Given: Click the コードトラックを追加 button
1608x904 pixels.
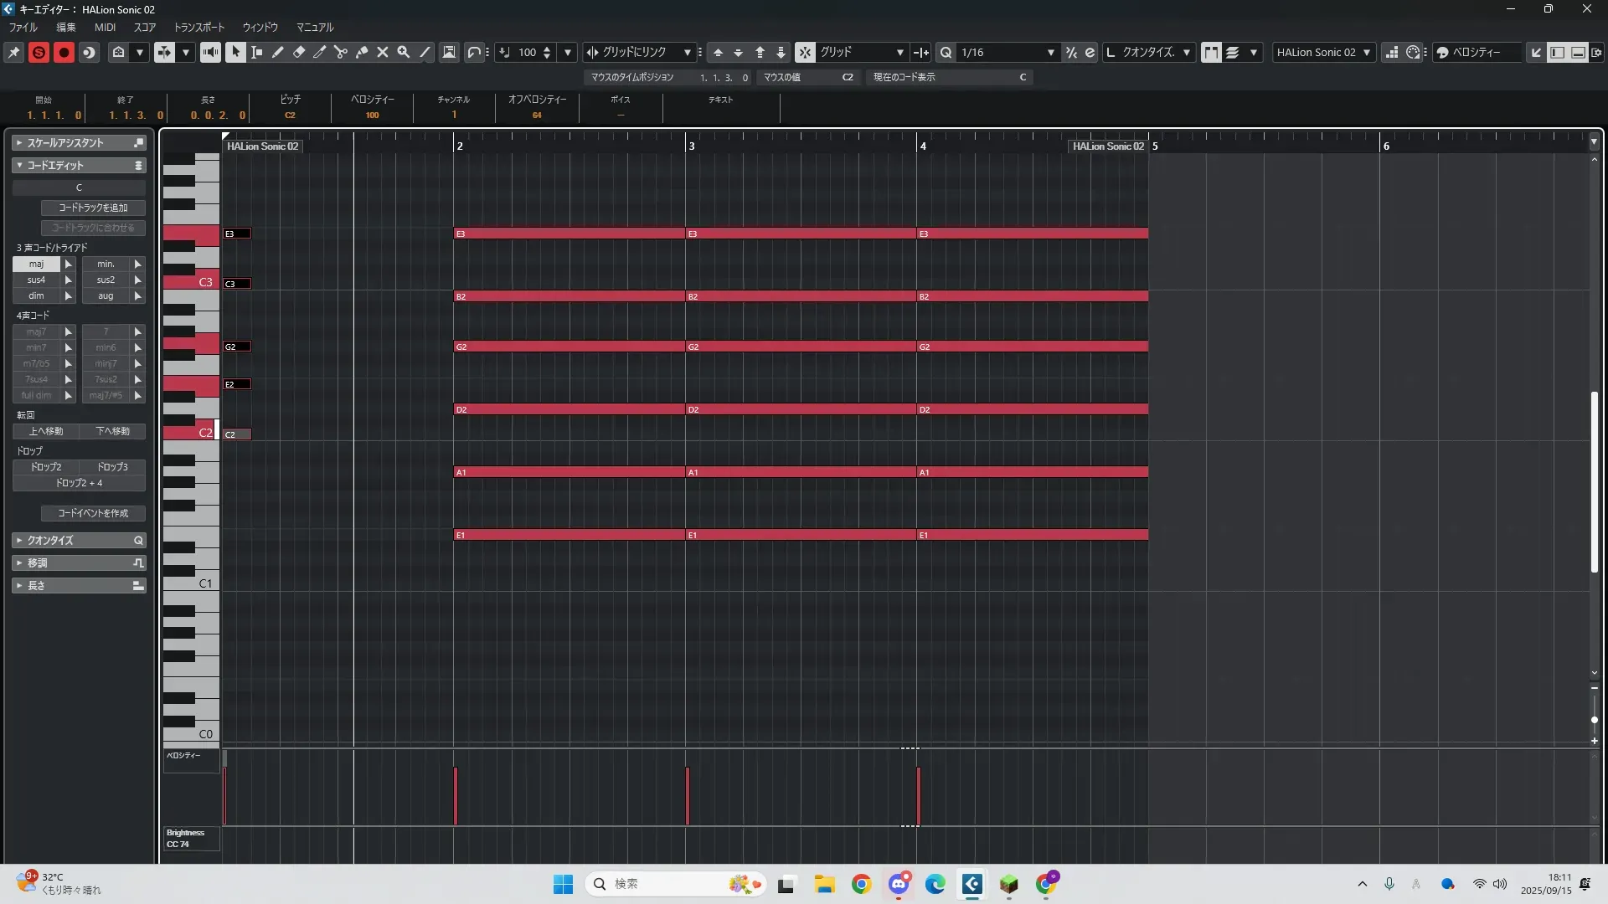Looking at the screenshot, I should pos(93,208).
